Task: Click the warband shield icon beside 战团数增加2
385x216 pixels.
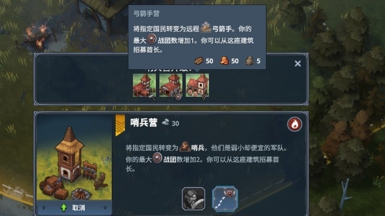Action: (x=157, y=158)
